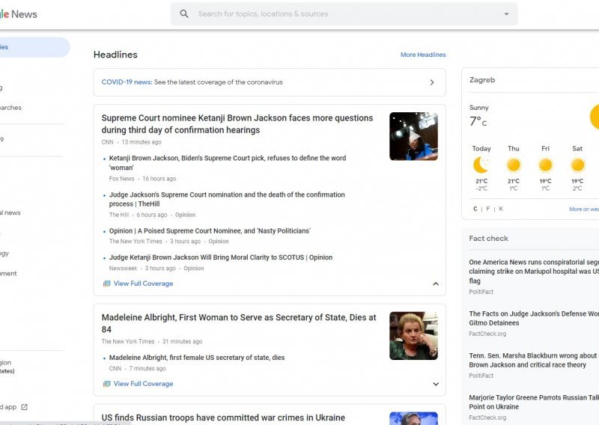Image resolution: width=599 pixels, height=425 pixels.
Task: Open NYT opinion 'A Poised Supreme Court Nominee'
Action: pyautogui.click(x=210, y=230)
